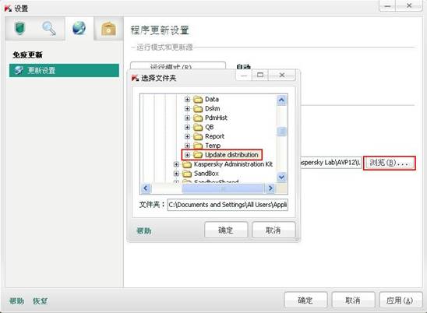Click the folder tree scroll down arrow
427x313 pixels.
click(281, 178)
